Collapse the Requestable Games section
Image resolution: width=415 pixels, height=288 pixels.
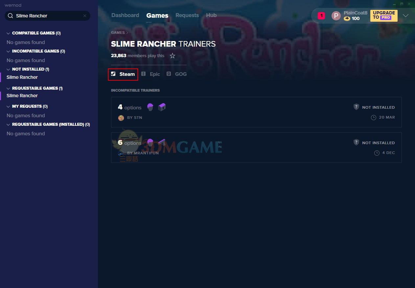click(x=9, y=88)
